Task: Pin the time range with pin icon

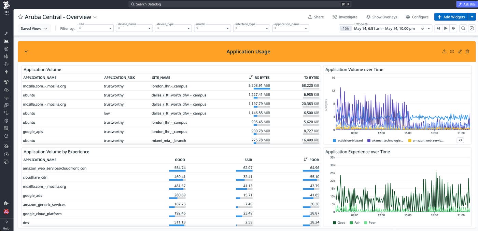Action: [x=423, y=28]
